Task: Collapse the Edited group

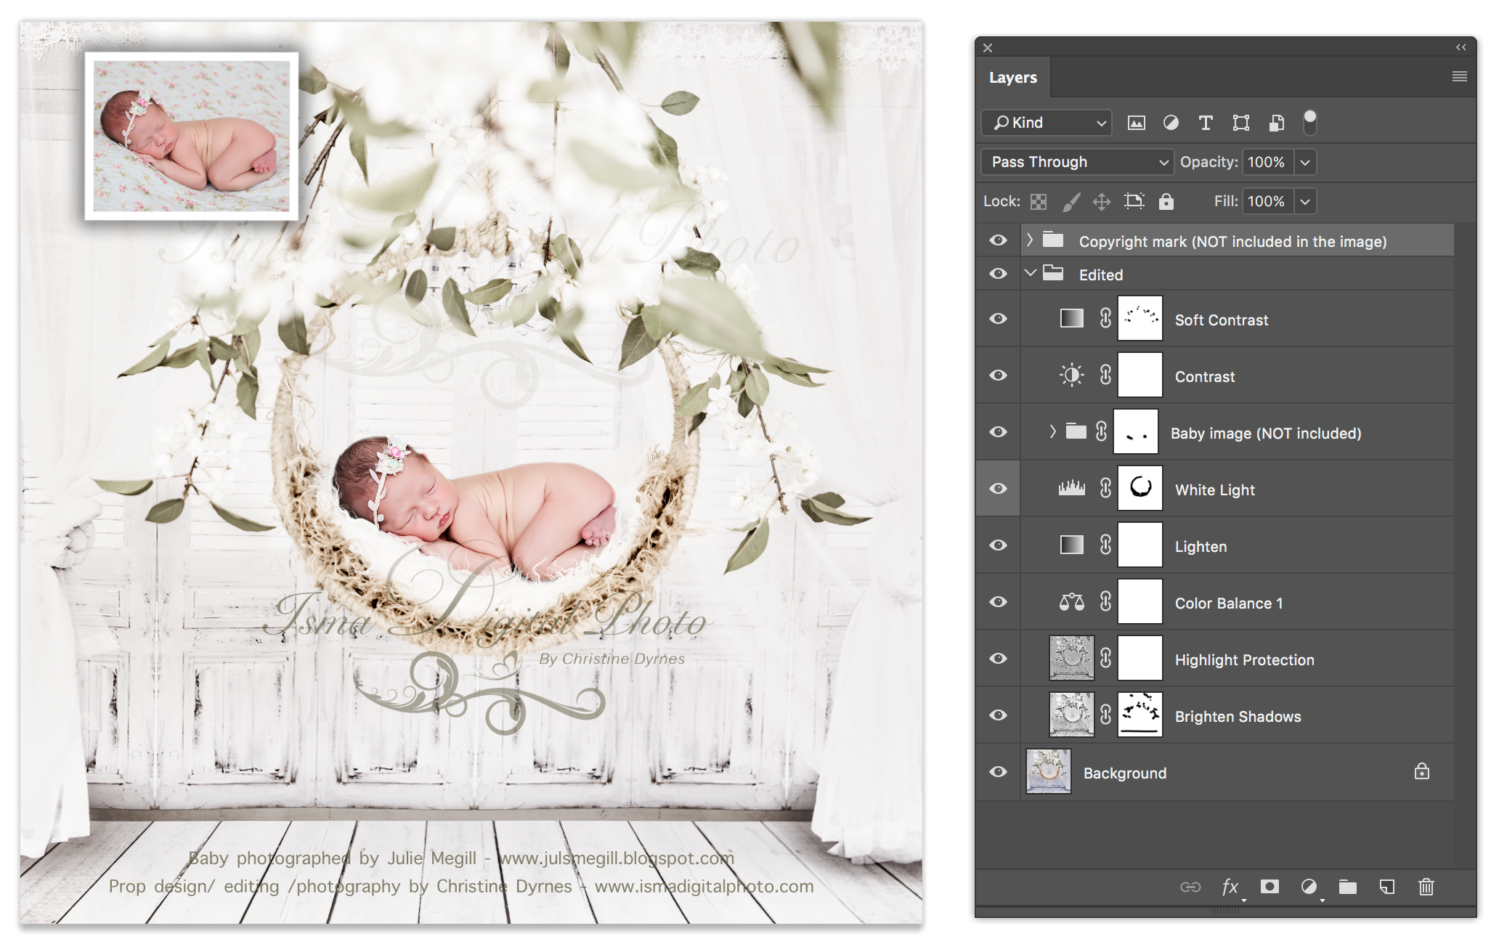Action: coord(1030,273)
